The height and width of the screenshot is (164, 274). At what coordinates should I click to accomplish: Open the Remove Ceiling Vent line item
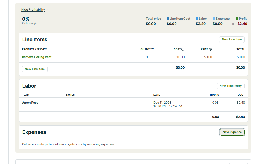37,57
